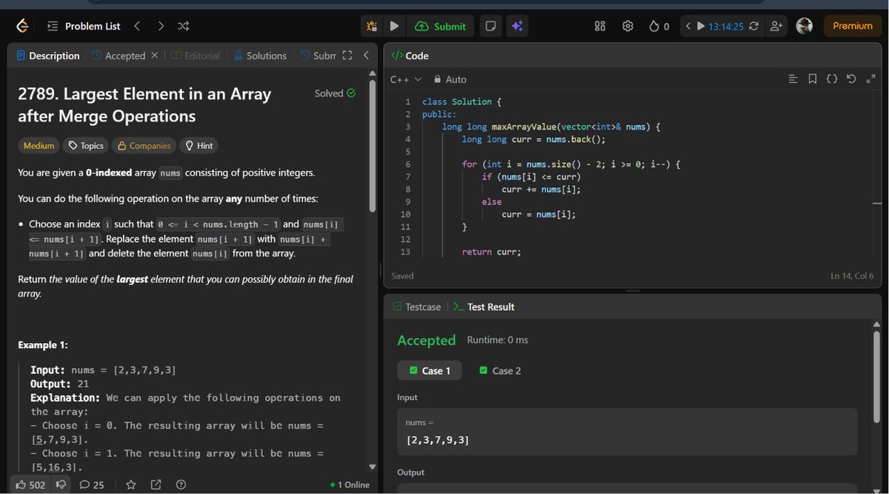This screenshot has width=889, height=494.
Task: Maximize the description panel icon
Action: pos(347,56)
